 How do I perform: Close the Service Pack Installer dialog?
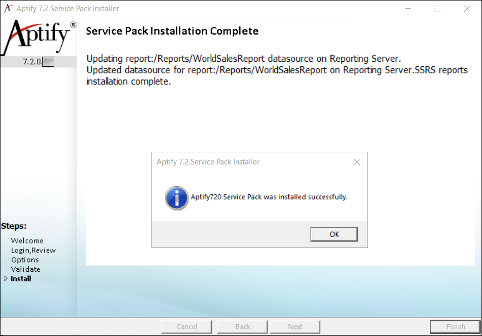coord(357,162)
